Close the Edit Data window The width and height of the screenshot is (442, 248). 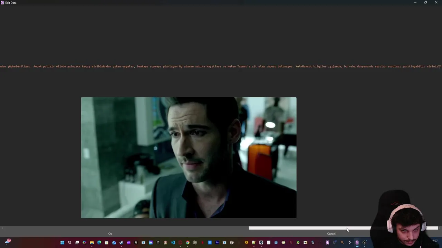[x=436, y=2]
